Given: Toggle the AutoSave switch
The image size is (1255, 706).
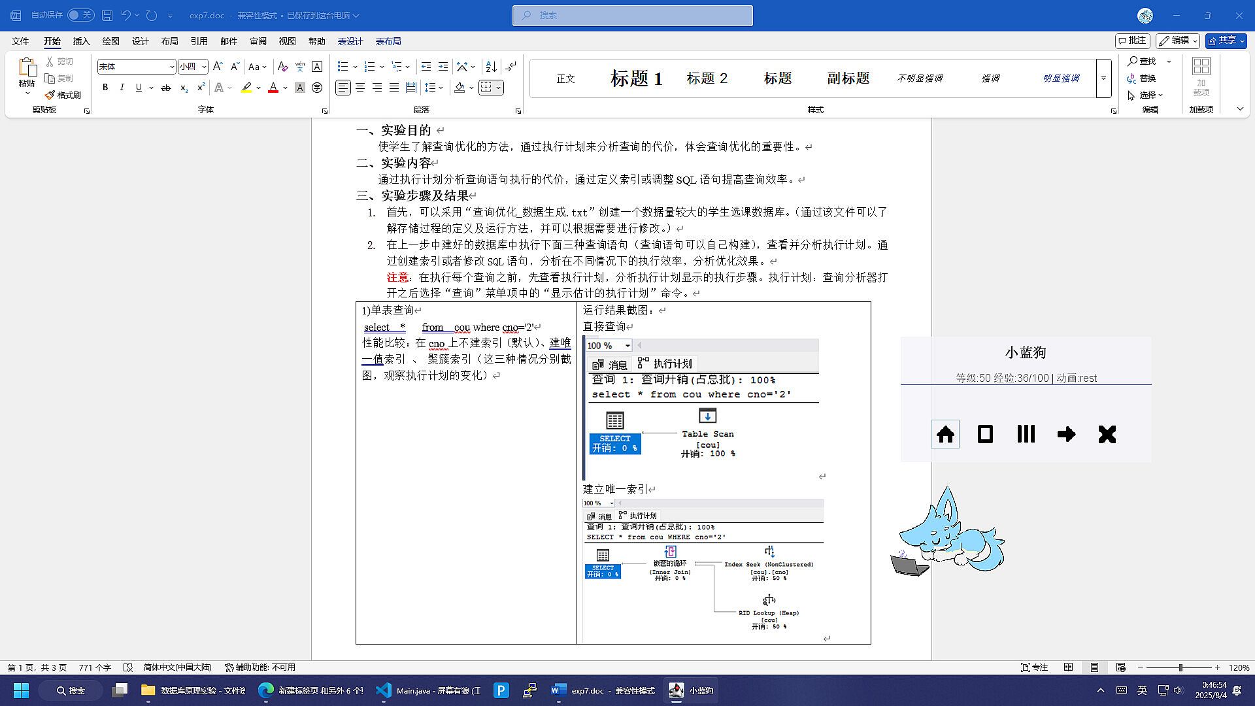Looking at the screenshot, I should 81,15.
